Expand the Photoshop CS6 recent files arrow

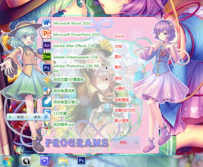point(106,68)
